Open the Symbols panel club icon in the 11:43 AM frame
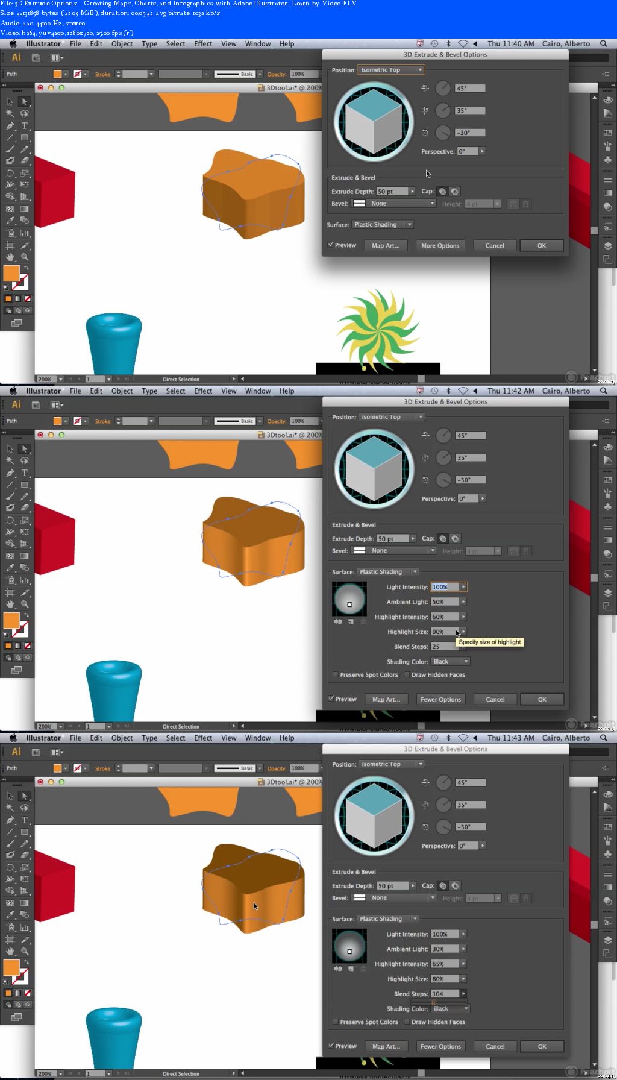Viewport: 617px width, 1080px height. tap(608, 855)
